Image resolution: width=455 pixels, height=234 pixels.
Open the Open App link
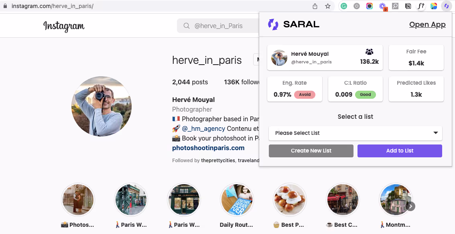pyautogui.click(x=427, y=24)
